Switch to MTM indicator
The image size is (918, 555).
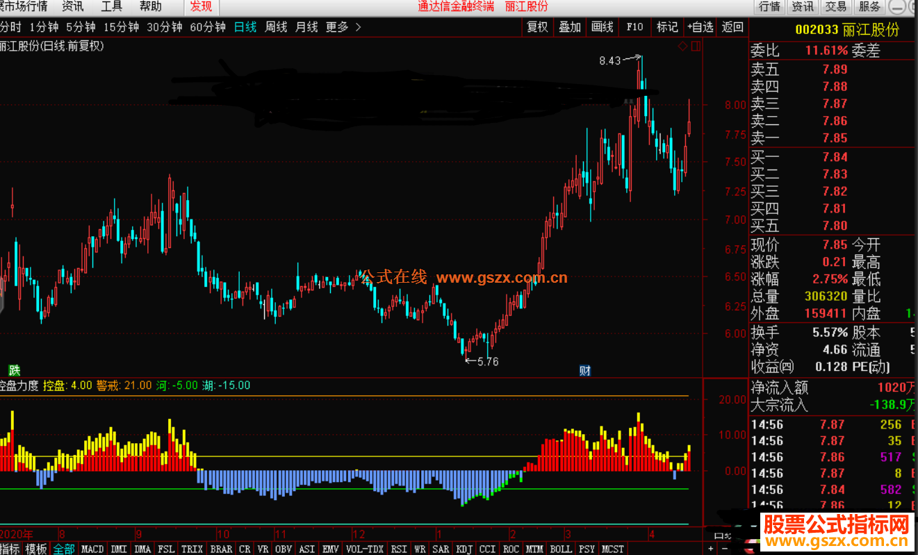tap(534, 549)
